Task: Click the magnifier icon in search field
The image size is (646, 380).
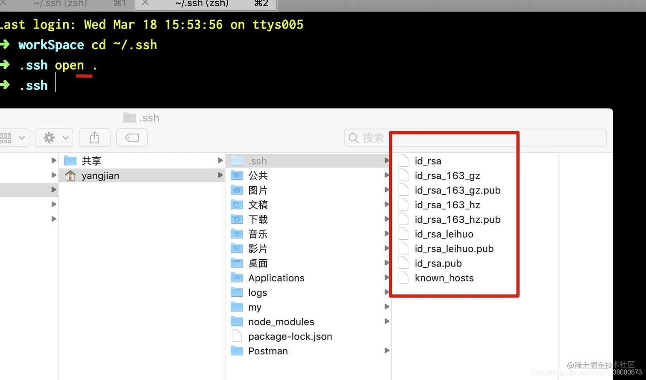Action: pos(353,138)
